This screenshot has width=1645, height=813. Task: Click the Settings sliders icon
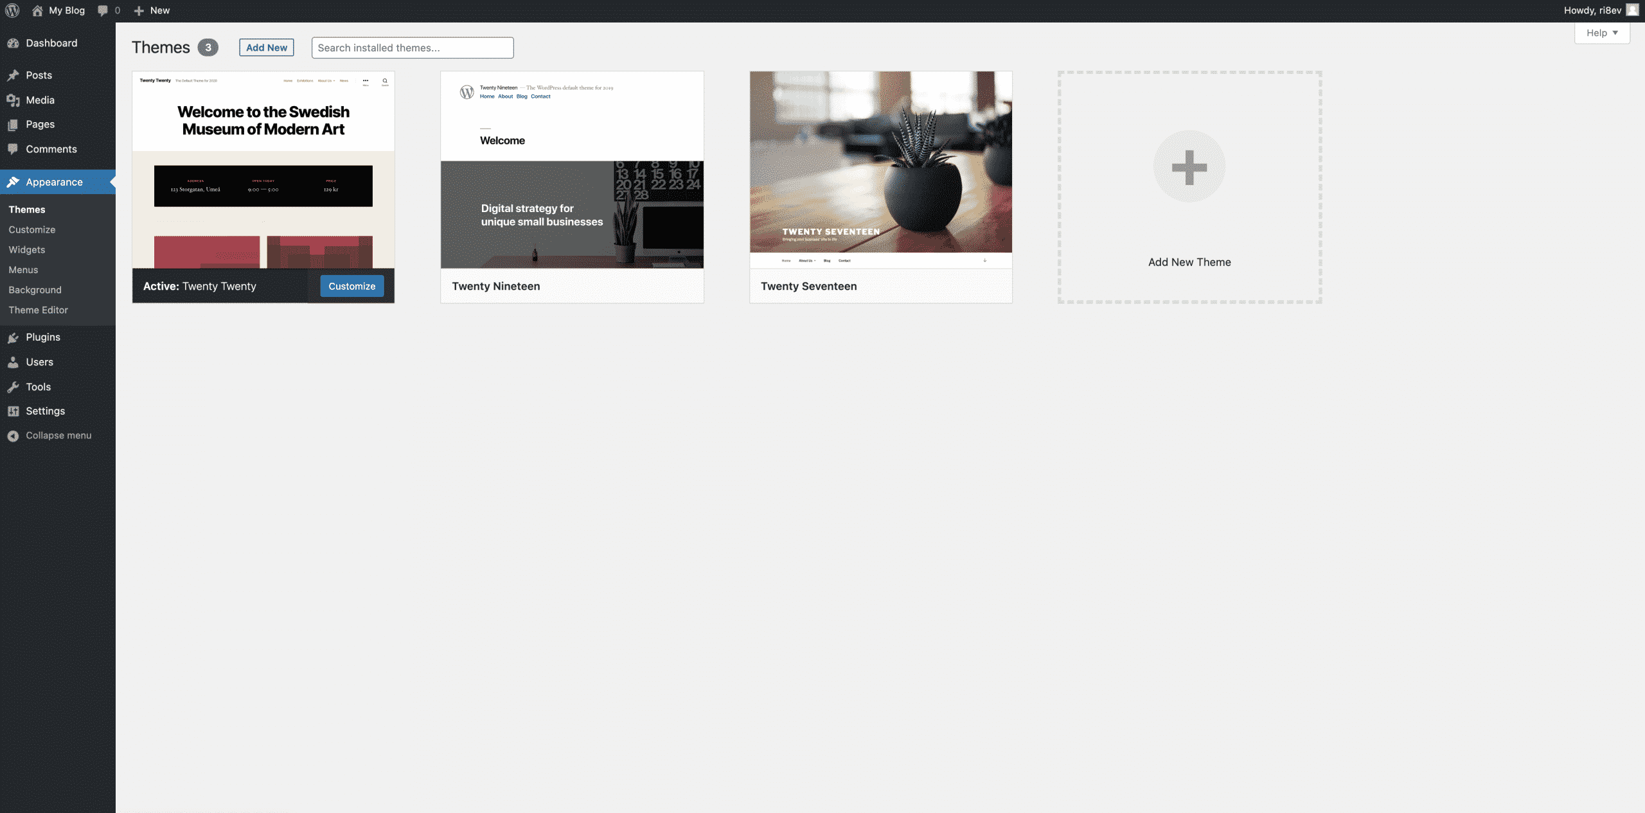(13, 411)
